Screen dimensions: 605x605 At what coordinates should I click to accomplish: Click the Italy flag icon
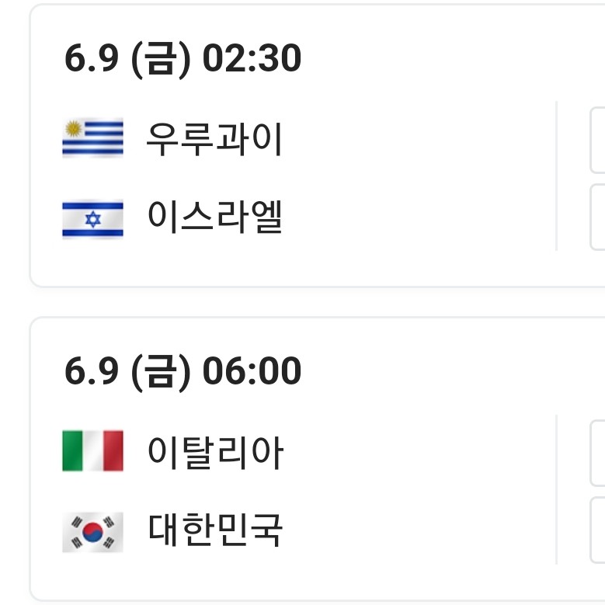pyautogui.click(x=92, y=451)
